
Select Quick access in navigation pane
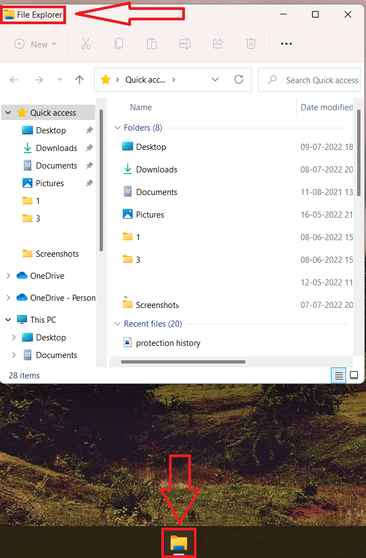pos(53,113)
